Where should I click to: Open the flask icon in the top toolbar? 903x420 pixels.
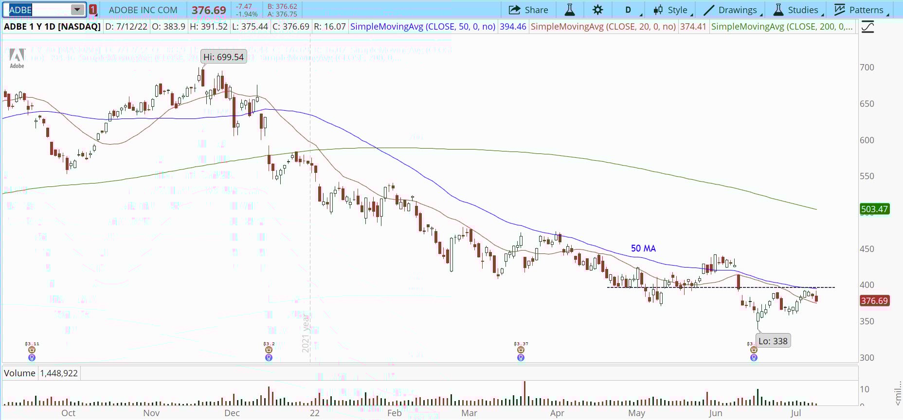pos(570,10)
